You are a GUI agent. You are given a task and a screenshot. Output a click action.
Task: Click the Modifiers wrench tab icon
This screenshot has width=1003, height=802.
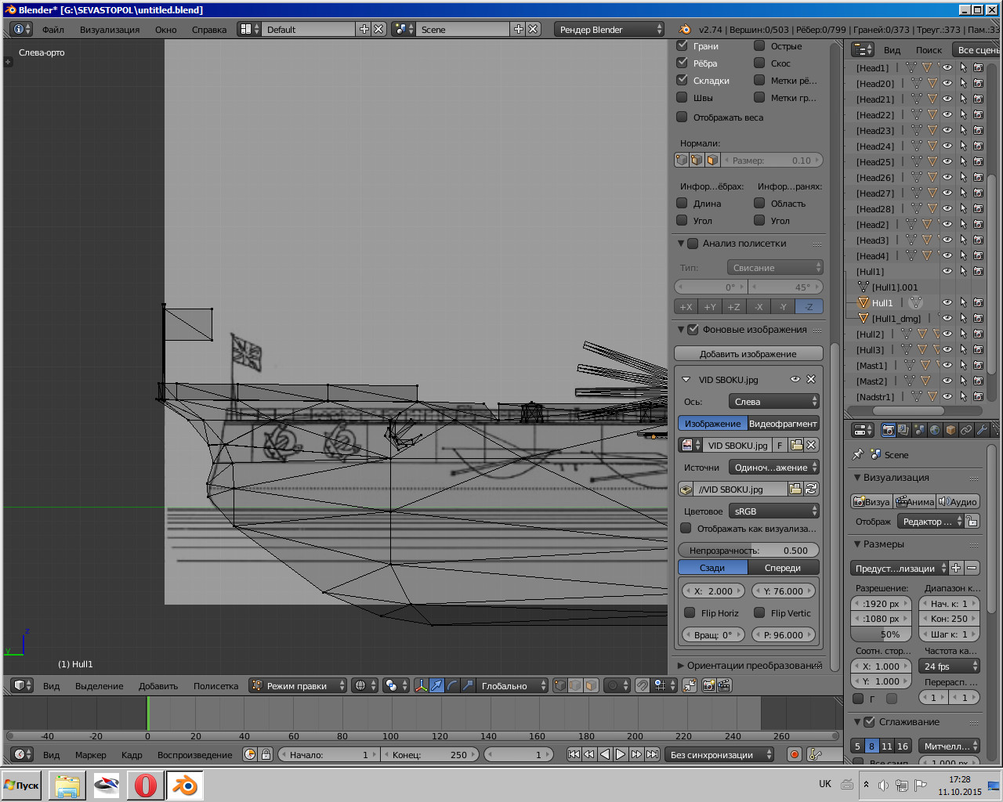pos(982,430)
